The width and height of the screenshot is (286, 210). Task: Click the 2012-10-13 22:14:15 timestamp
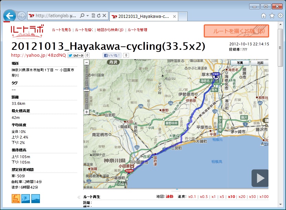249,44
